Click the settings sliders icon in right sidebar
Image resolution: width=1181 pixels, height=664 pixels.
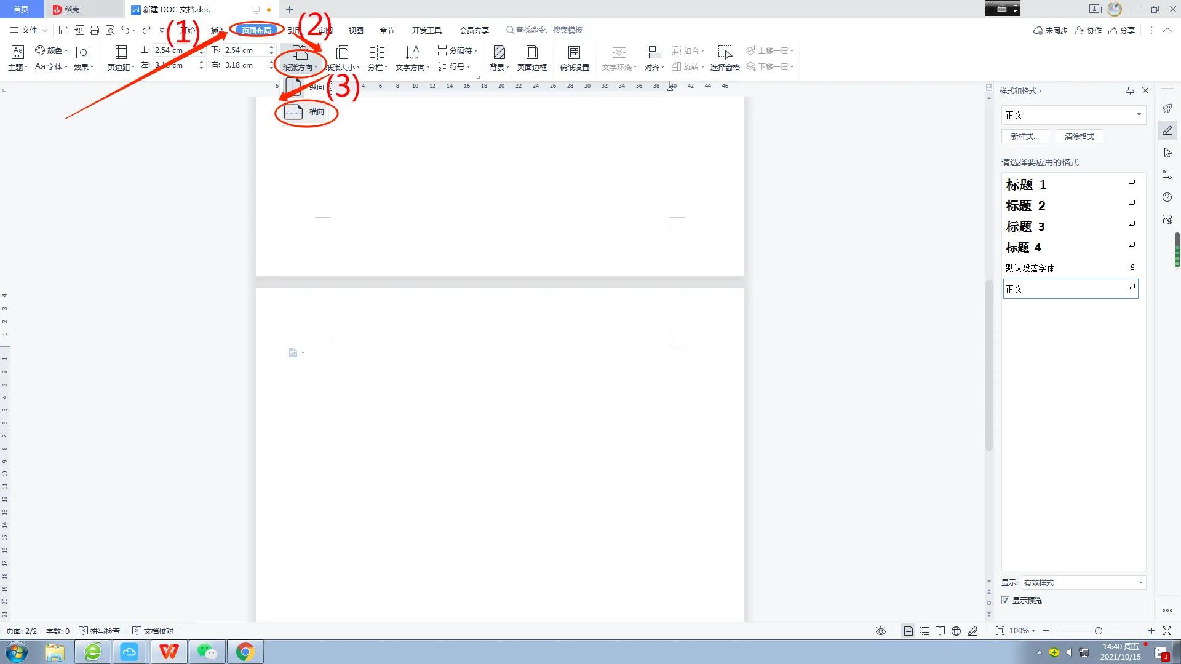(x=1167, y=175)
